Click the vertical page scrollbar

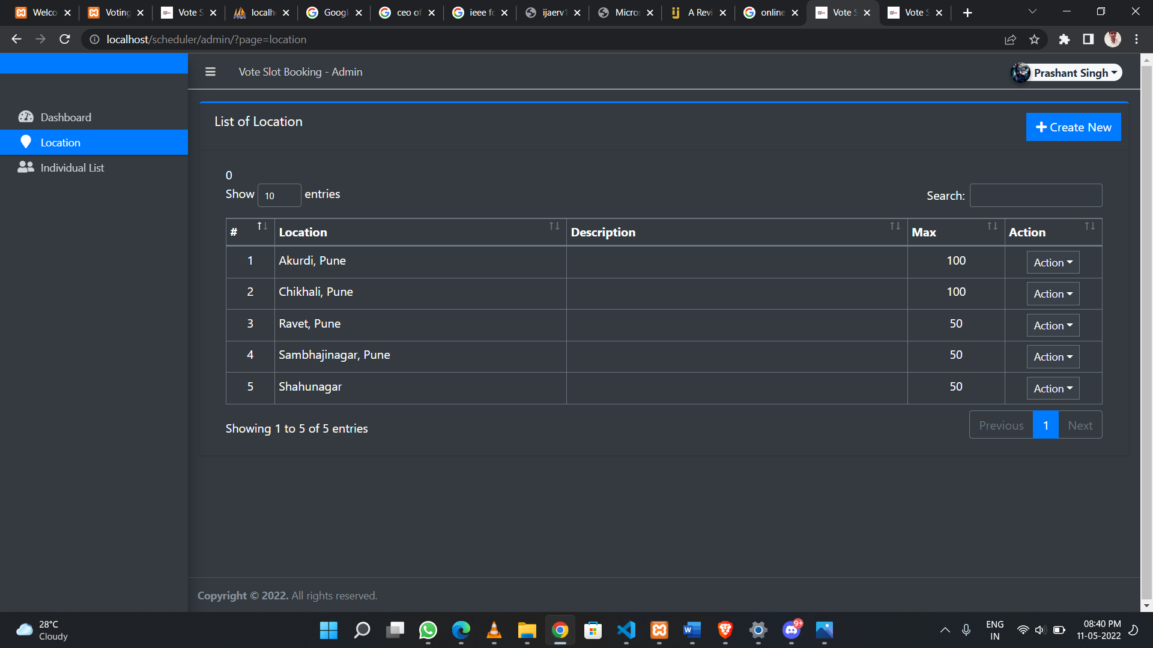pyautogui.click(x=1146, y=333)
